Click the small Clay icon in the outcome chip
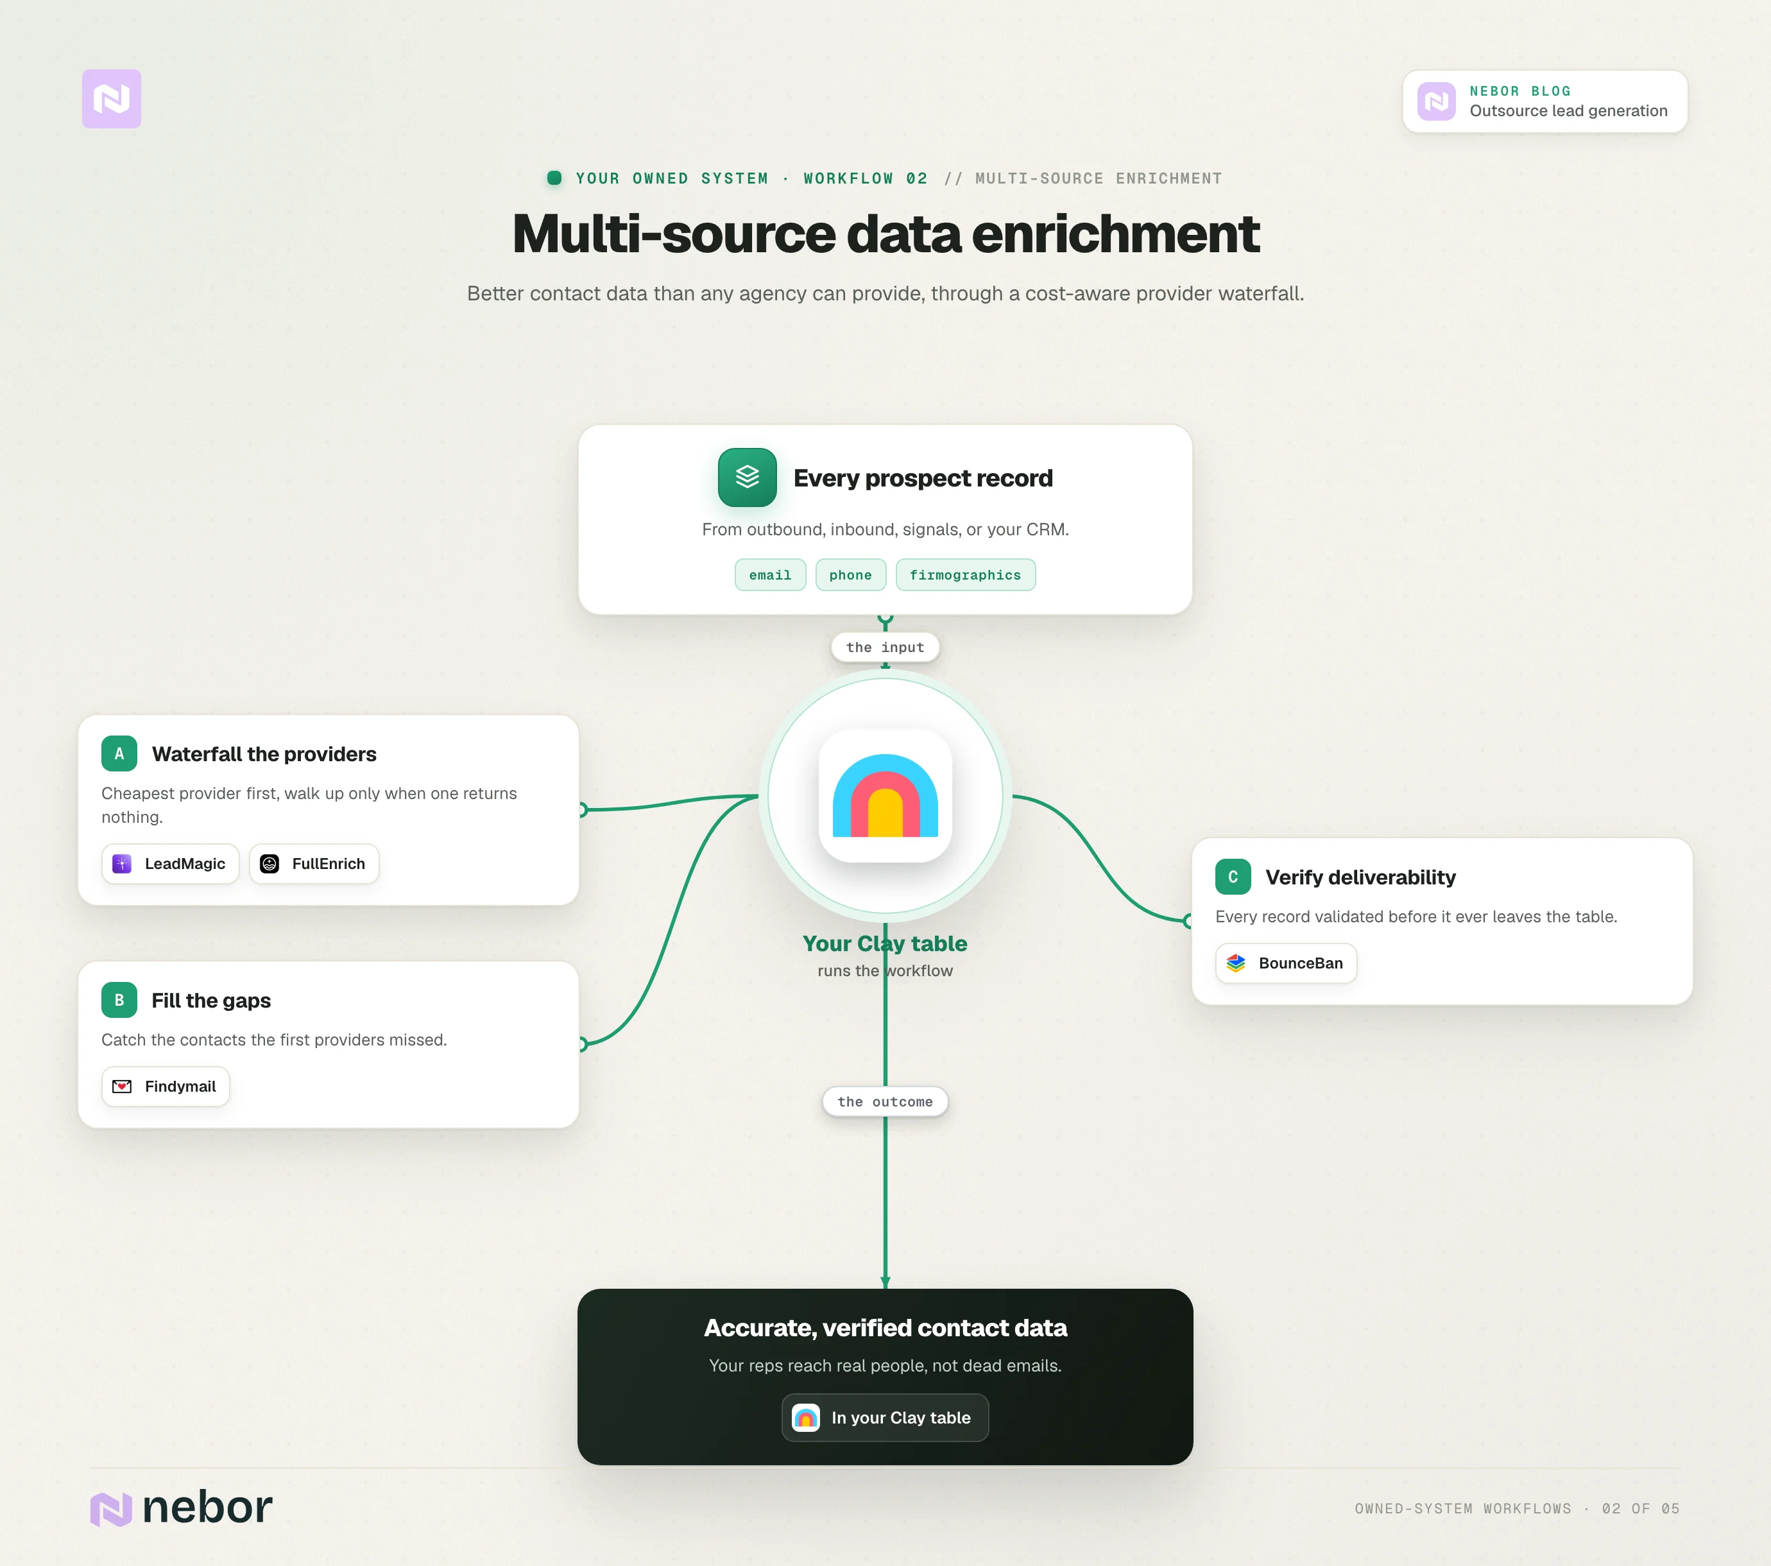 806,1417
